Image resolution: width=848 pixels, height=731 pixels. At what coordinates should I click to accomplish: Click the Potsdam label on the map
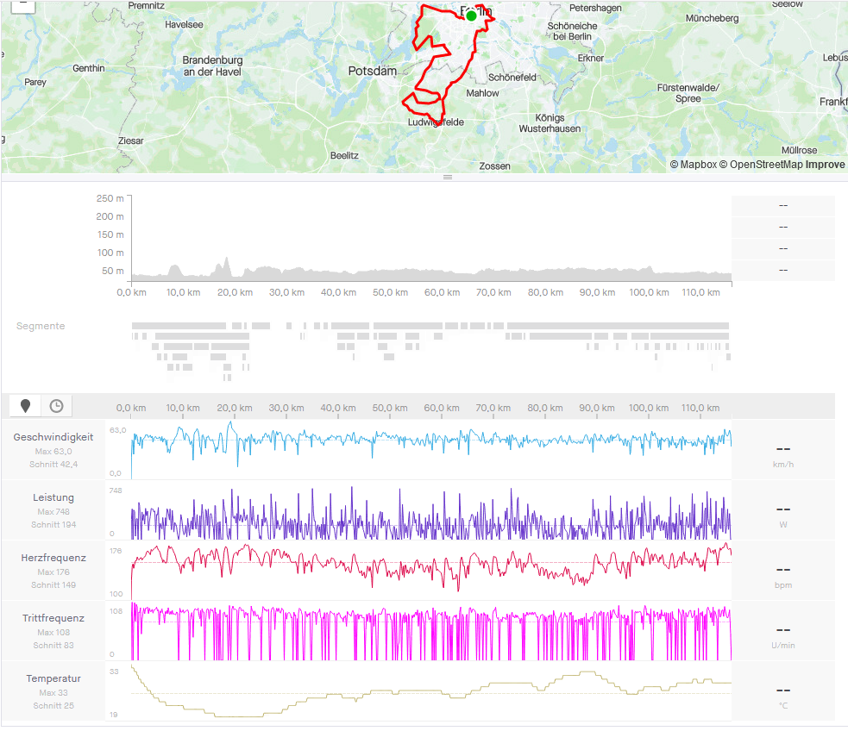(x=372, y=71)
